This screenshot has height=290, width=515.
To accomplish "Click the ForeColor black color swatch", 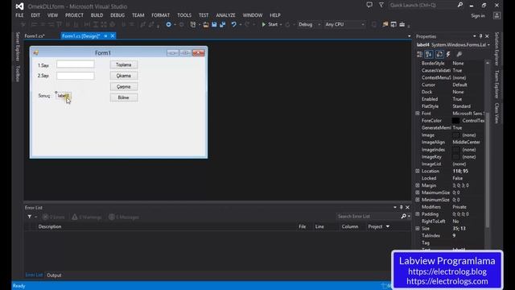I will click(456, 121).
